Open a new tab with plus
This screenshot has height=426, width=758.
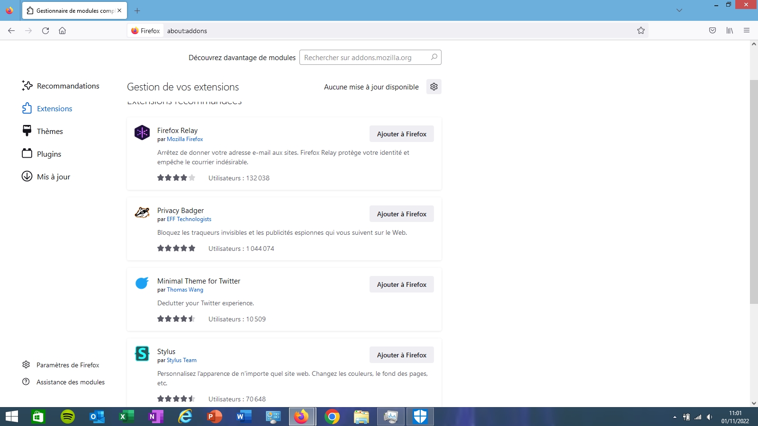[137, 10]
